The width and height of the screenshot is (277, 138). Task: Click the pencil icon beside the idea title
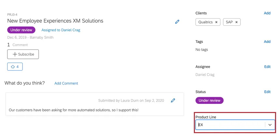(x=177, y=22)
